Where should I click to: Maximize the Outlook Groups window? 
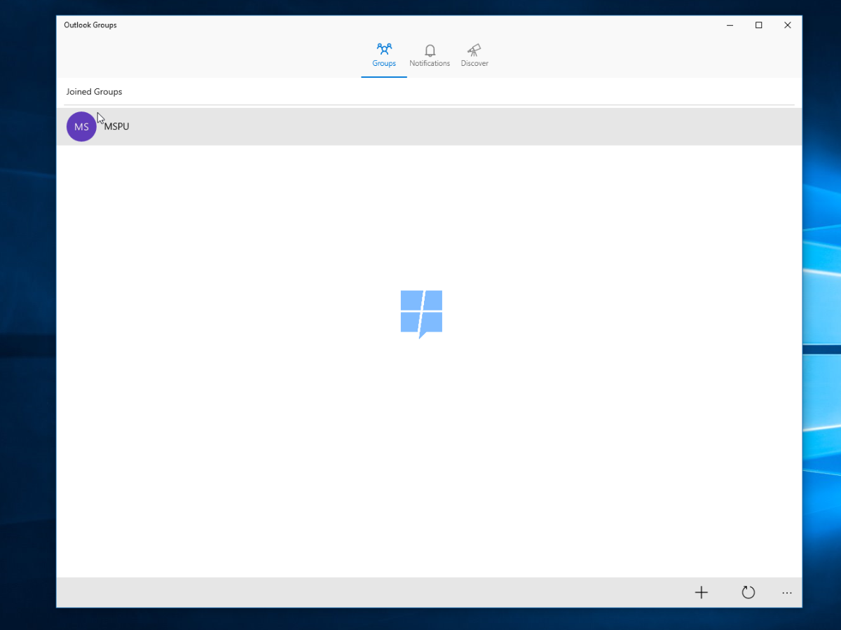[x=759, y=25]
